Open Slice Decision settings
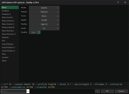Image resolution: width=129 pixels, height=94 pixels. click(x=10, y=31)
